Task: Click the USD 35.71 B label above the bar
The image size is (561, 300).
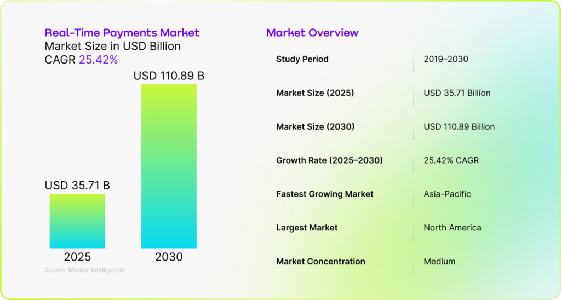Action: [x=77, y=186]
